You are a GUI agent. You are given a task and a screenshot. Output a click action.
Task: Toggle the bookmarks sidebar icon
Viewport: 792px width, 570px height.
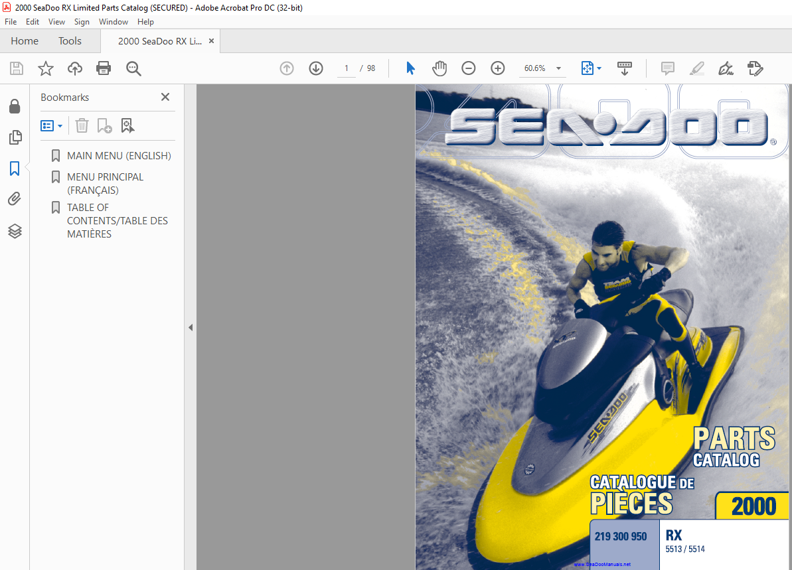pos(15,168)
